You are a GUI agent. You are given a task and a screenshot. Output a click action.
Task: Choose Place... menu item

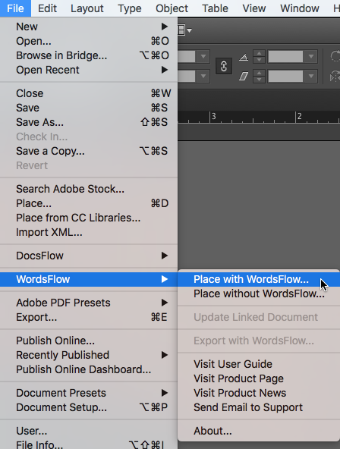point(89,203)
